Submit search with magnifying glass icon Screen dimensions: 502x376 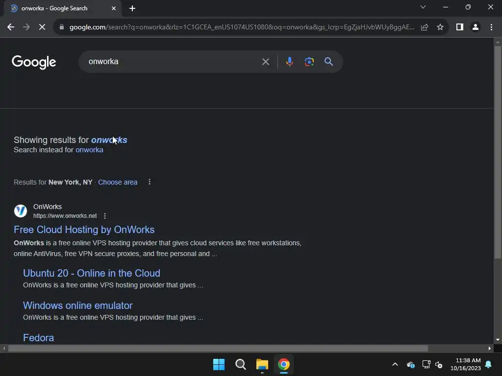329,62
